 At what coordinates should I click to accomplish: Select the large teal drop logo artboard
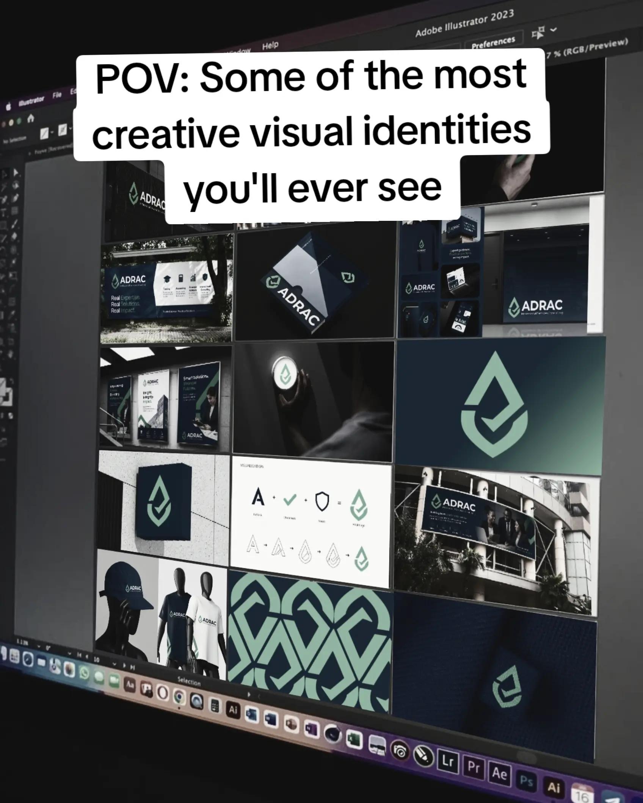point(500,405)
